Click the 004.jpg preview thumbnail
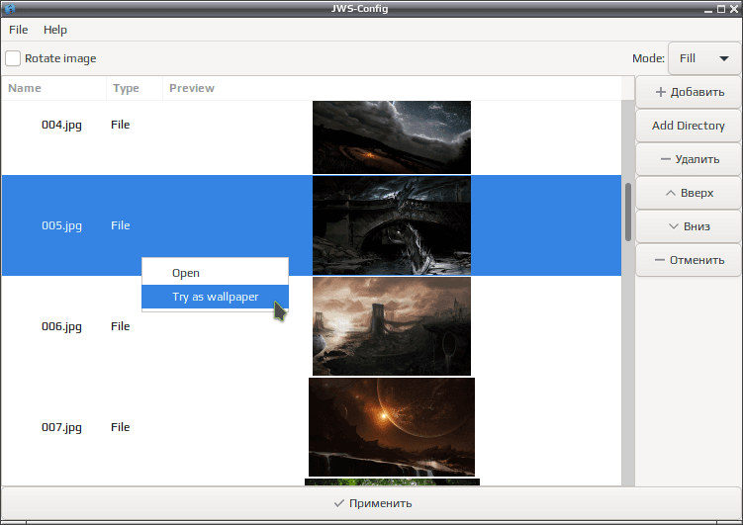The image size is (743, 525). click(x=392, y=137)
